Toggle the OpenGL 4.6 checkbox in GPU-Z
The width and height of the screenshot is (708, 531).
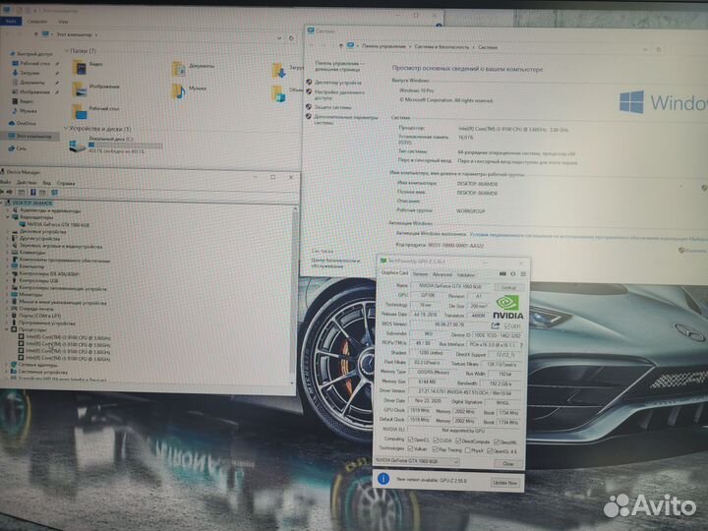[490, 450]
